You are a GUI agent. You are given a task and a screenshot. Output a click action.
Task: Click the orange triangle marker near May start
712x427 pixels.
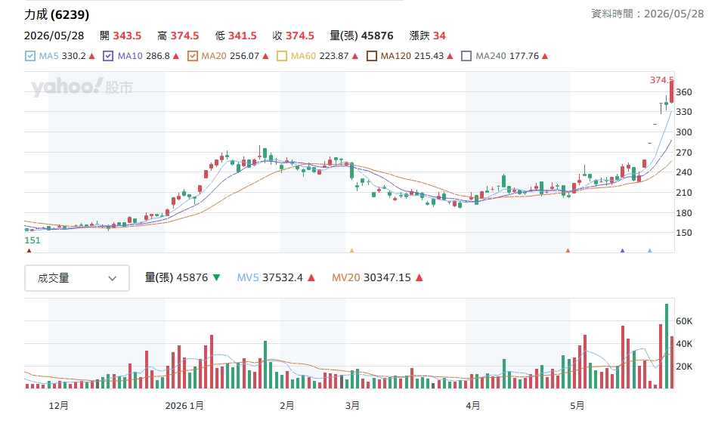[x=568, y=250]
